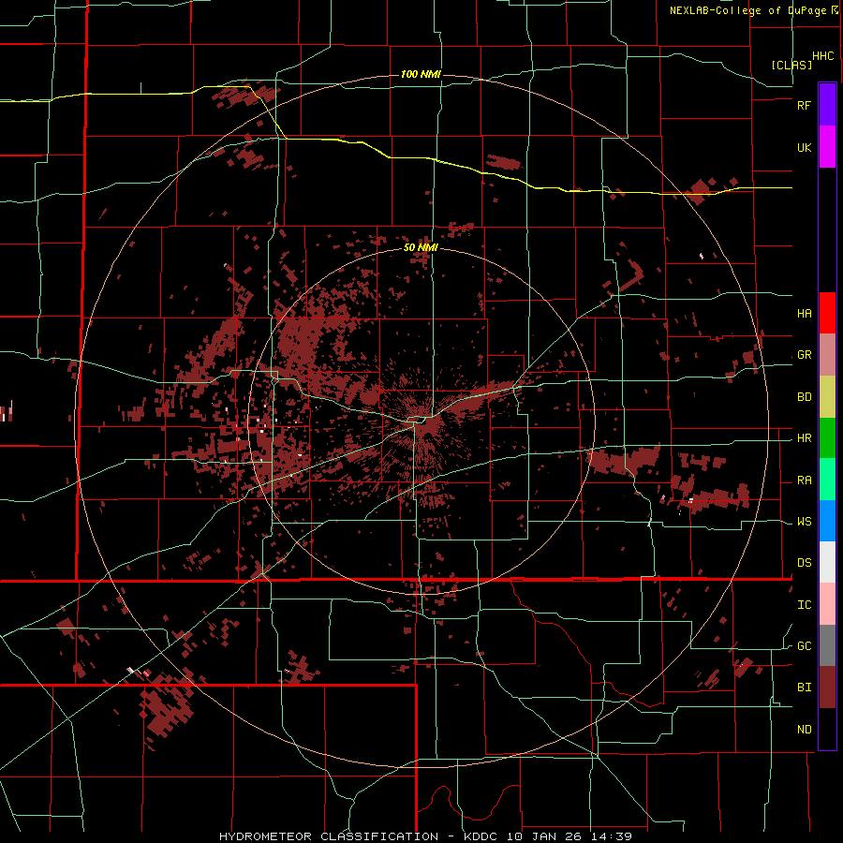Click the "50 NMI" range ring label
Viewport: 843px width, 843px height.
coord(421,247)
